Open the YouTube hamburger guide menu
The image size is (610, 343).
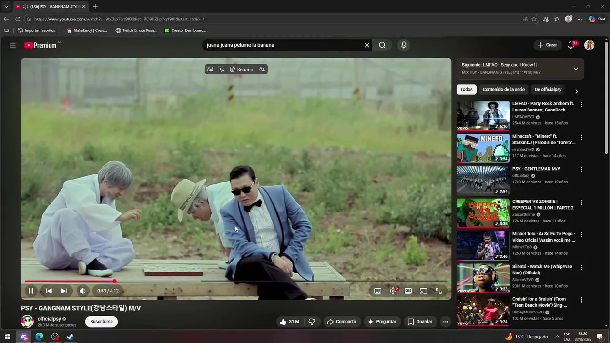click(13, 45)
